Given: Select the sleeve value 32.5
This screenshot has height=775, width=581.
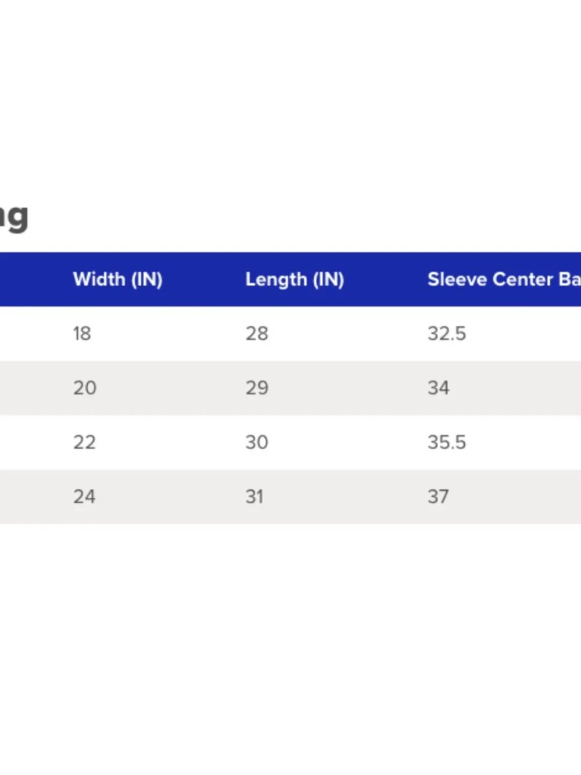Looking at the screenshot, I should [447, 334].
